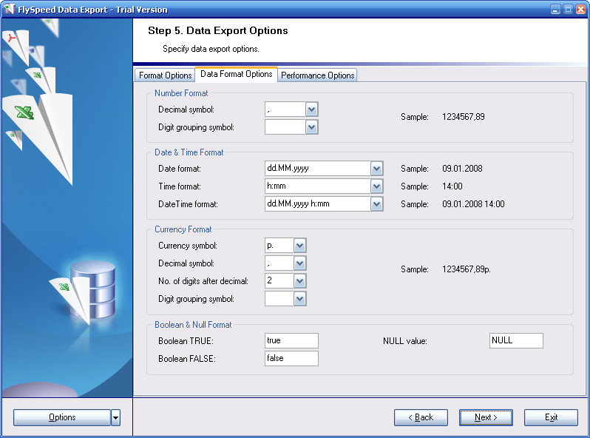Click the Boolean TRUE input field

[x=291, y=340]
